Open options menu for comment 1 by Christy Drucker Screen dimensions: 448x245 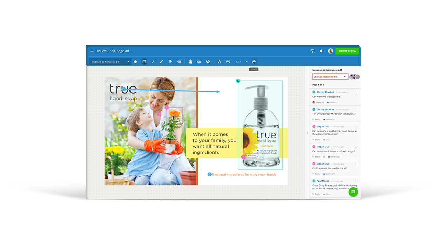[356, 92]
